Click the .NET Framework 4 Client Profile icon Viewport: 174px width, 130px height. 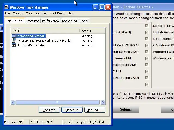[14, 40]
